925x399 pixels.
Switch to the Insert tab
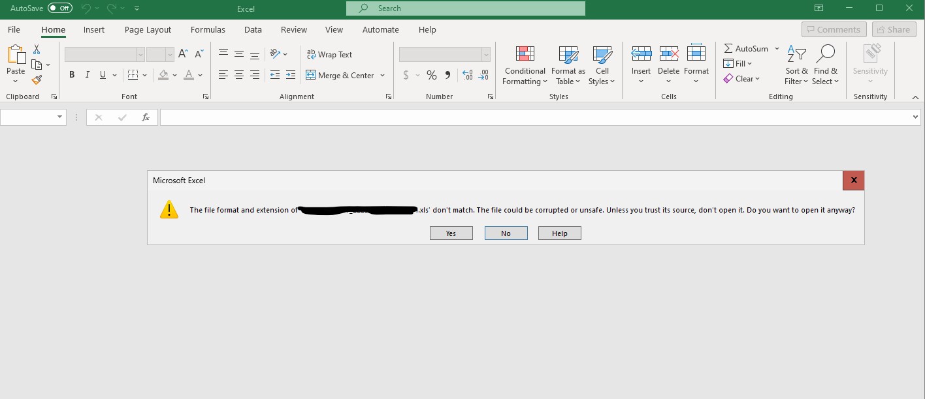[94, 30]
